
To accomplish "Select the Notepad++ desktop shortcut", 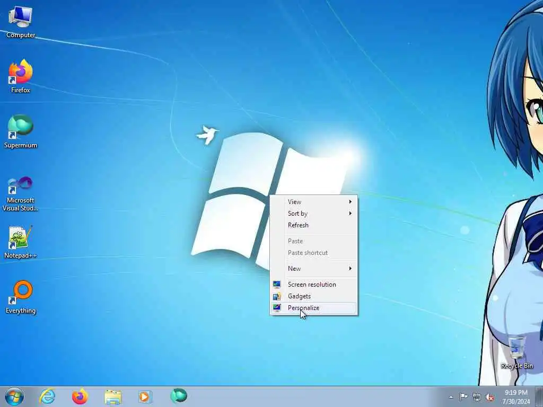I will pyautogui.click(x=21, y=242).
